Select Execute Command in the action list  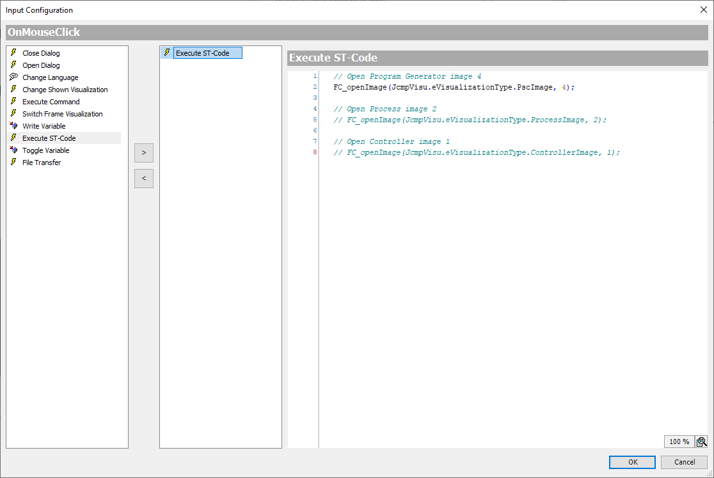coord(51,102)
